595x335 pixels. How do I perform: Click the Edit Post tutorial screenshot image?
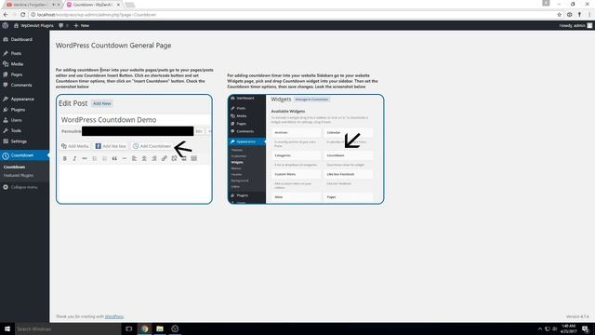(x=134, y=149)
